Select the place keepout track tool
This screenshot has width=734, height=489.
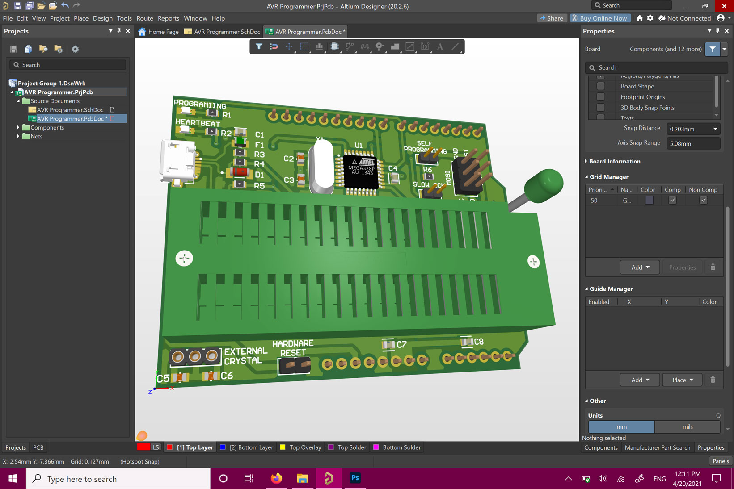[x=410, y=46]
